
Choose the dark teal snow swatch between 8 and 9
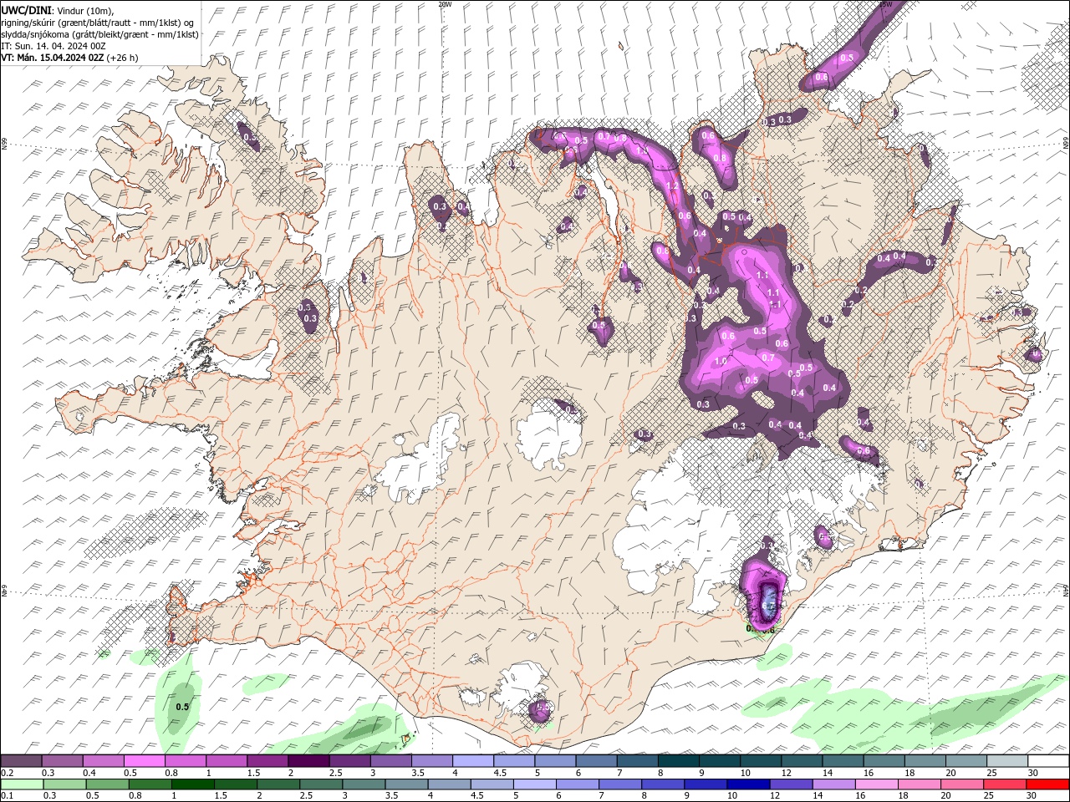679,761
